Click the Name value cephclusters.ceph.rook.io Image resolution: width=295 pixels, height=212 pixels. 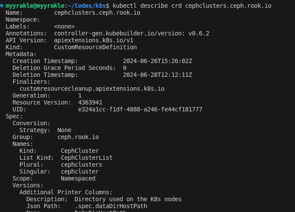(x=97, y=13)
